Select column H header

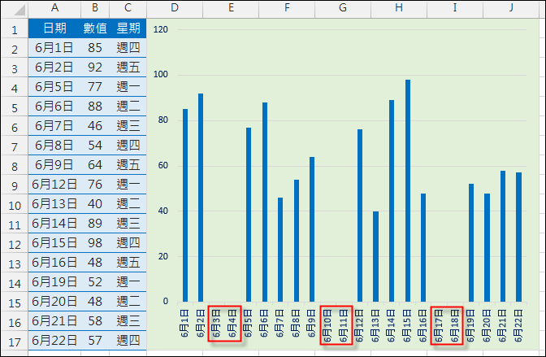click(x=399, y=8)
